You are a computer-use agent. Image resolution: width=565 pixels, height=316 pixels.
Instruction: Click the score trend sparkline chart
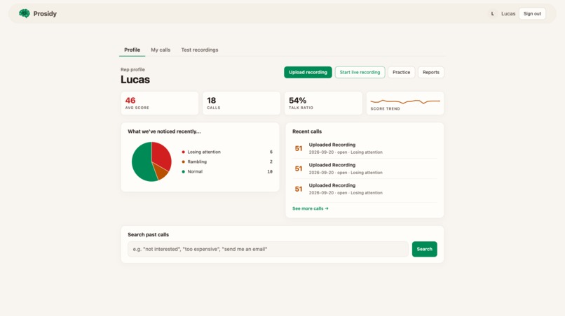405,103
